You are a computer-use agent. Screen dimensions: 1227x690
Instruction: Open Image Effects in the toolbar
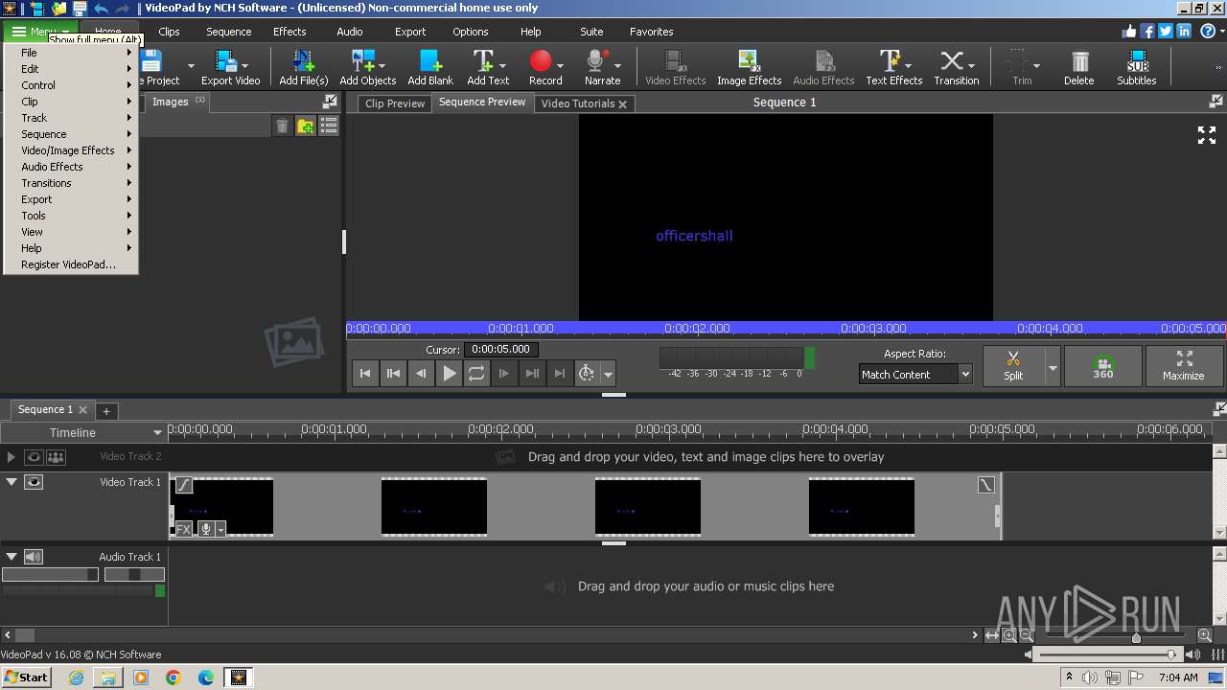(749, 67)
